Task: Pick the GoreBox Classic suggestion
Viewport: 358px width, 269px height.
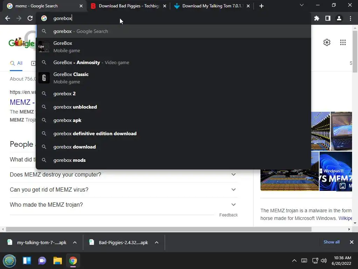Action: click(x=173, y=78)
